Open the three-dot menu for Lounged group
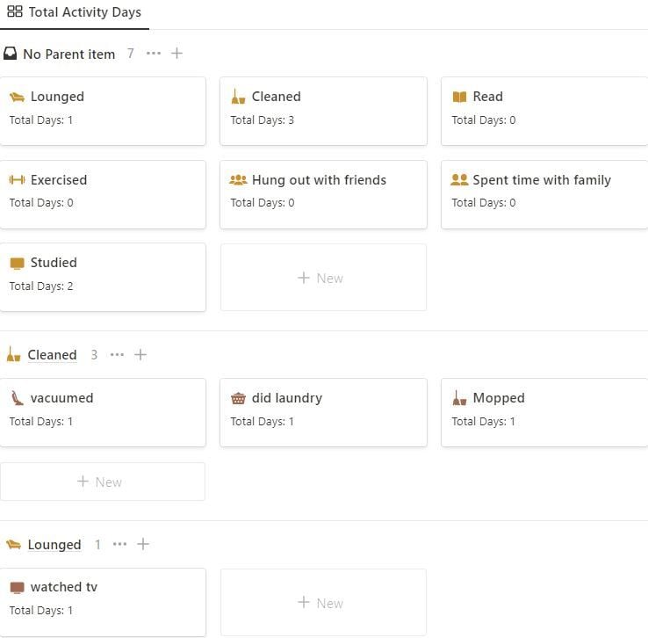648x638 pixels. (120, 545)
